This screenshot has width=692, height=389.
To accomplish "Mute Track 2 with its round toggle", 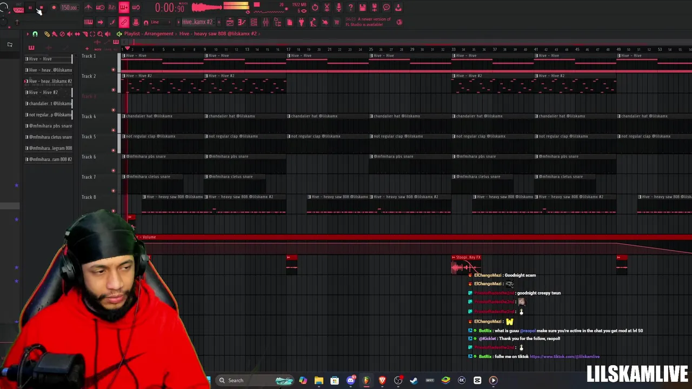I will pyautogui.click(x=113, y=90).
